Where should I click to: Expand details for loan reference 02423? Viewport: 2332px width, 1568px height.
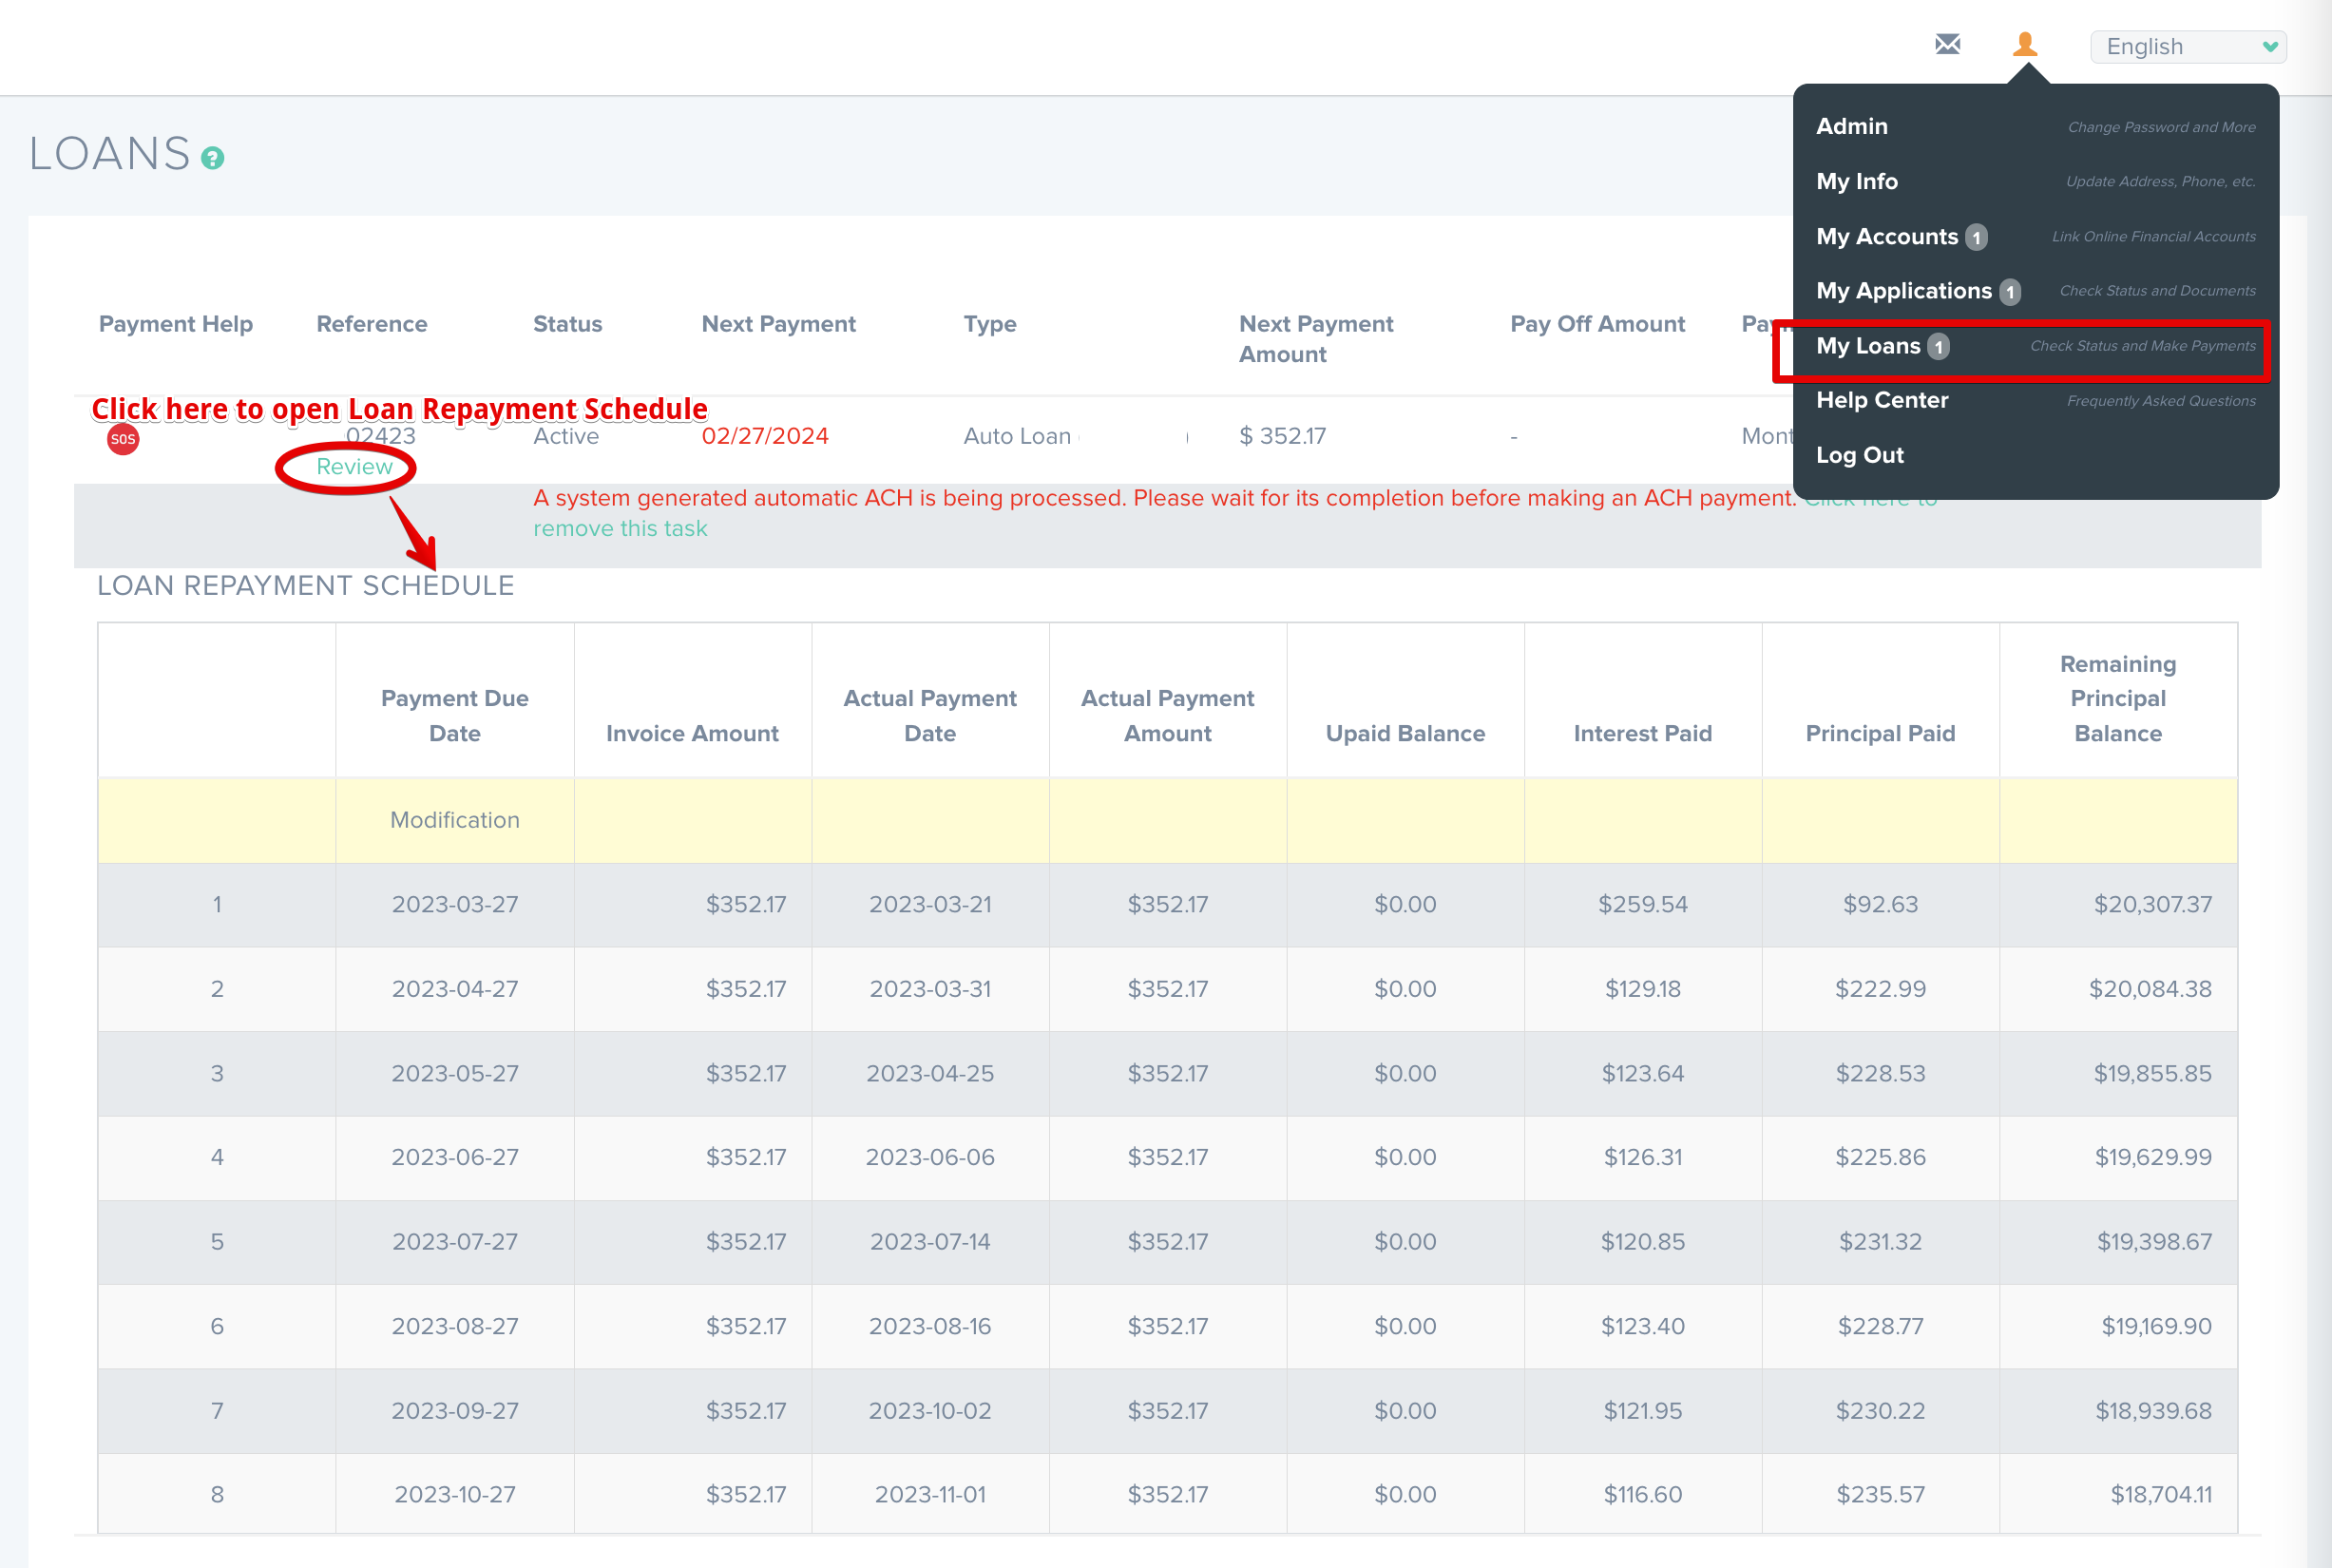382,436
